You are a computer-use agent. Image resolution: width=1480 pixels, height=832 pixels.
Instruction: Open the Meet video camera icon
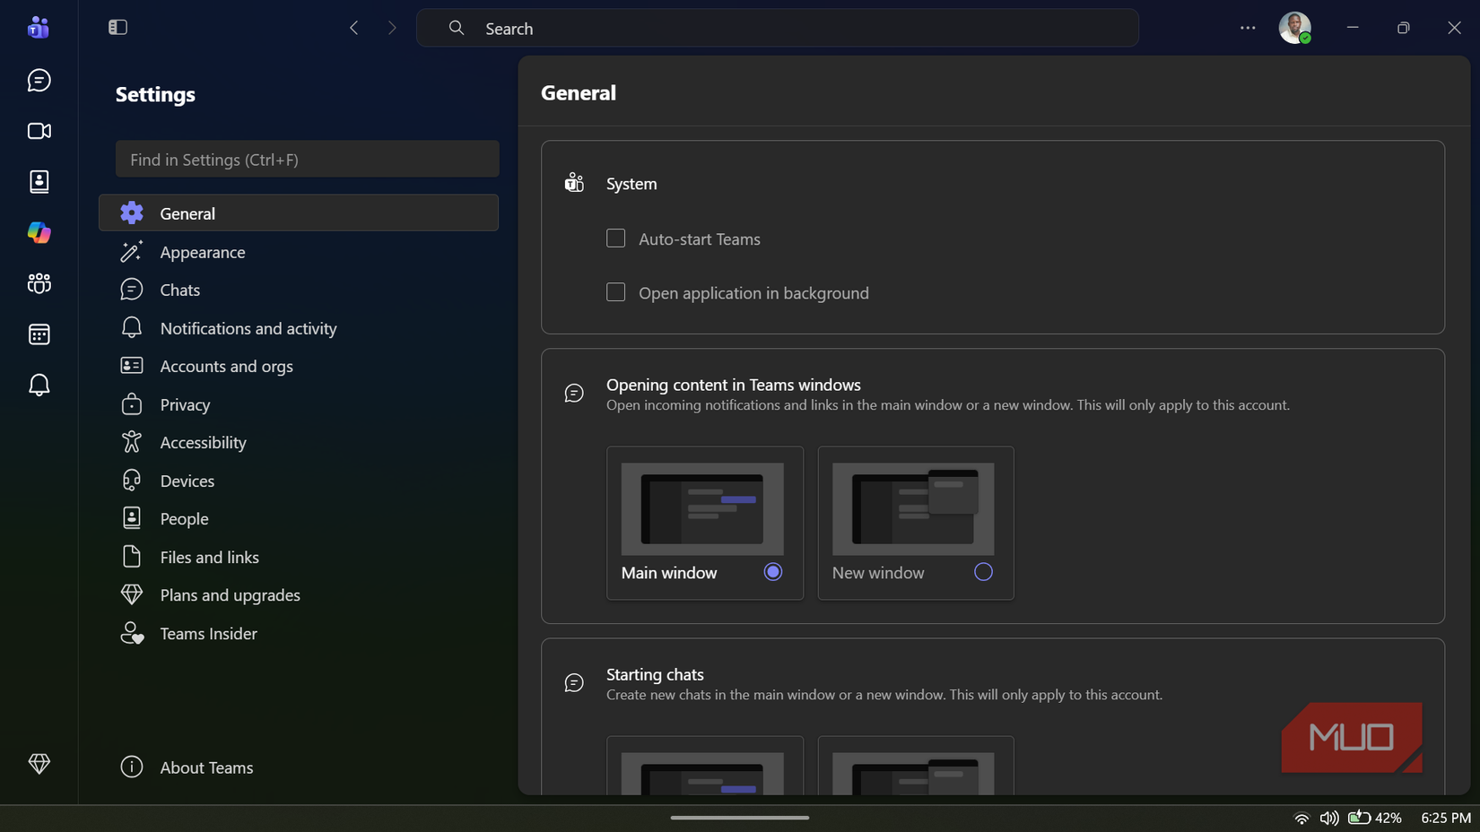(39, 131)
